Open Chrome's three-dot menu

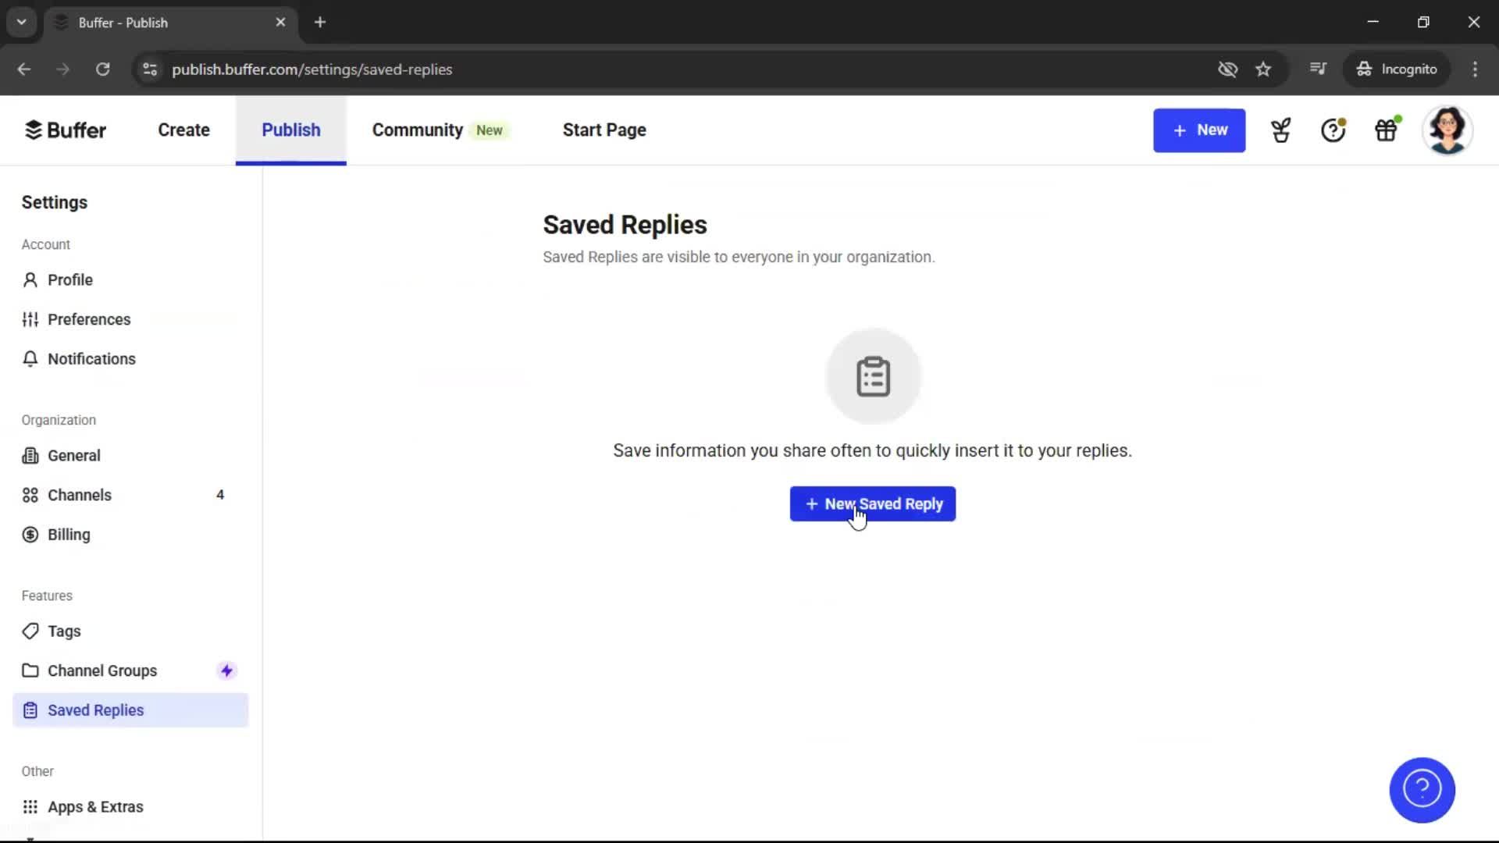pos(1476,69)
